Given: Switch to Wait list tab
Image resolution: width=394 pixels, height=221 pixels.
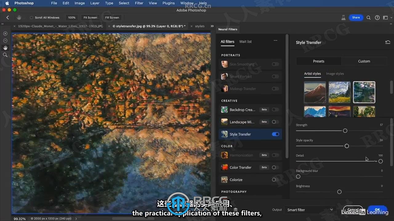Looking at the screenshot, I should click(x=245, y=41).
